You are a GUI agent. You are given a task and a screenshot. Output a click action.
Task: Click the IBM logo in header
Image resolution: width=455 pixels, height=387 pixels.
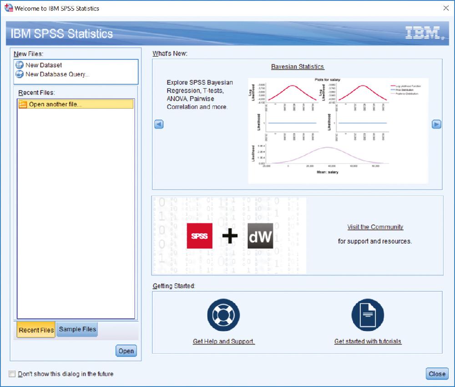(423, 33)
